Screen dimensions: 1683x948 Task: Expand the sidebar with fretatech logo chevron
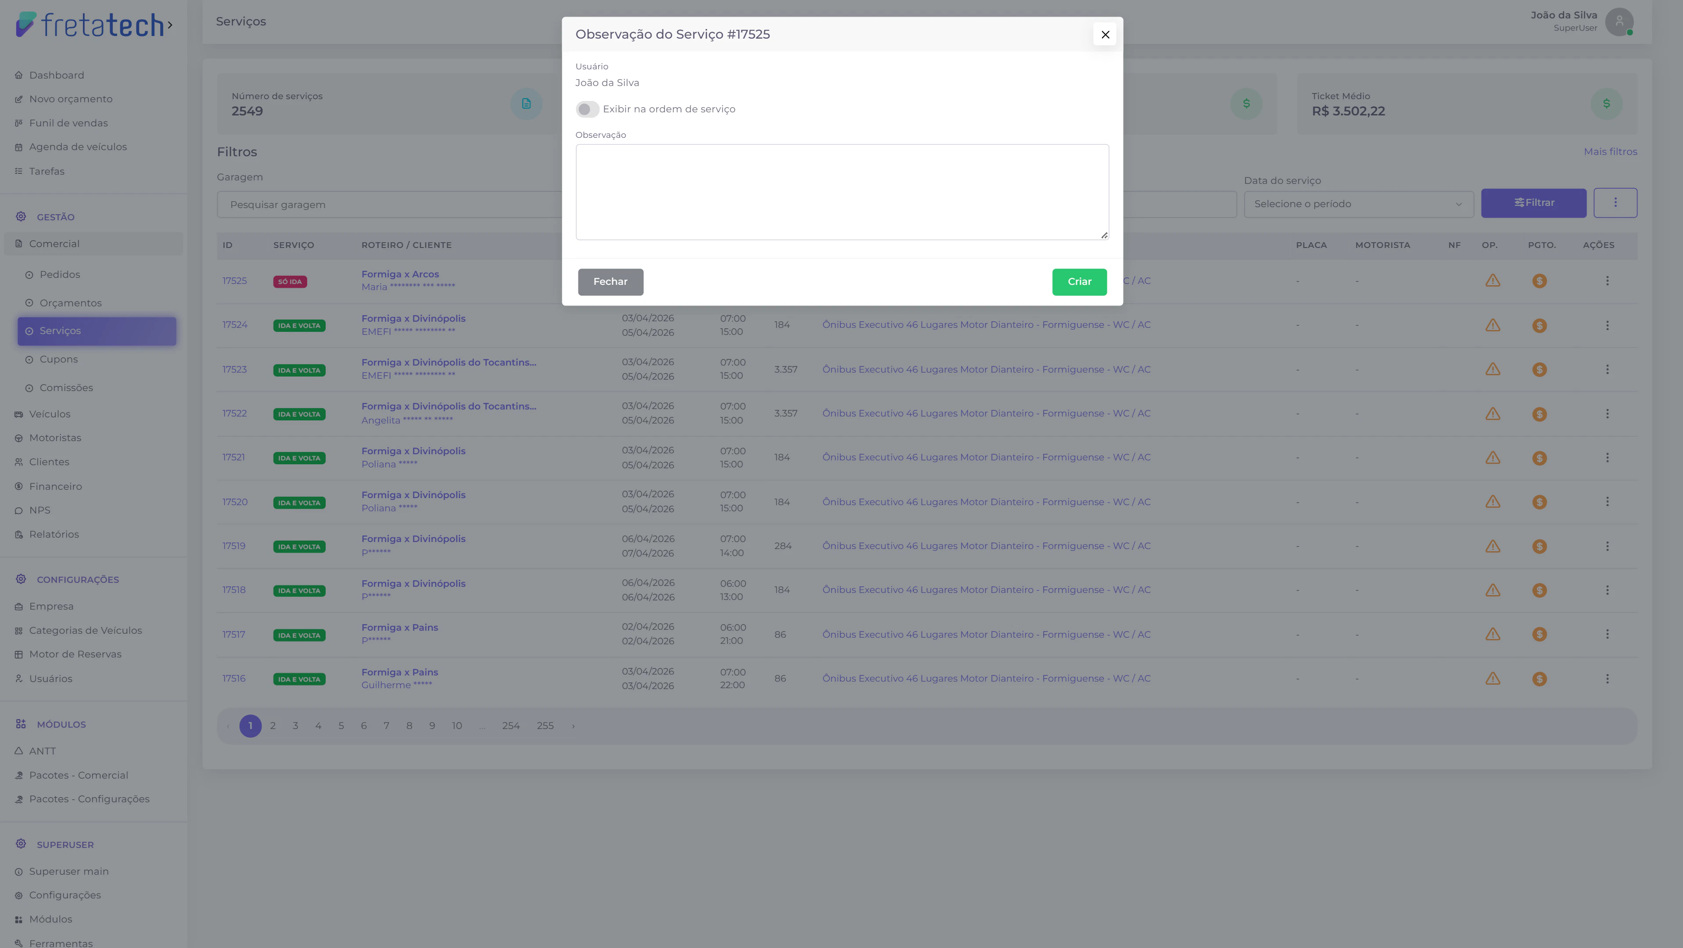(x=170, y=25)
